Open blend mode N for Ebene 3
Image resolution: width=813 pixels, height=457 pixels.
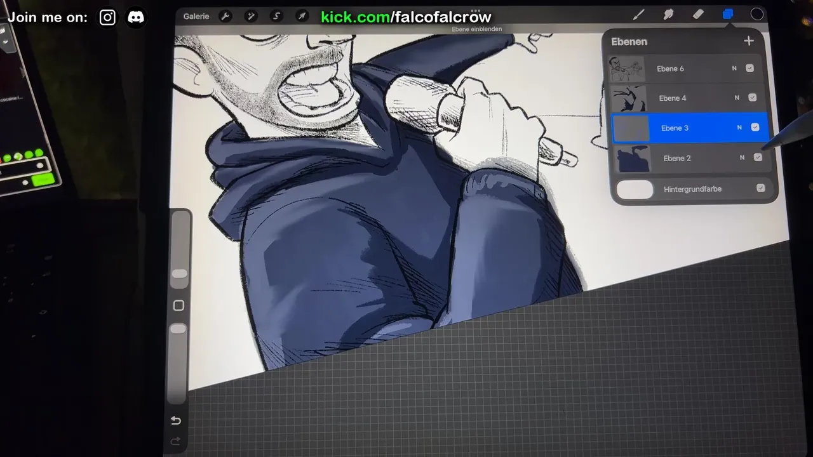(x=739, y=128)
